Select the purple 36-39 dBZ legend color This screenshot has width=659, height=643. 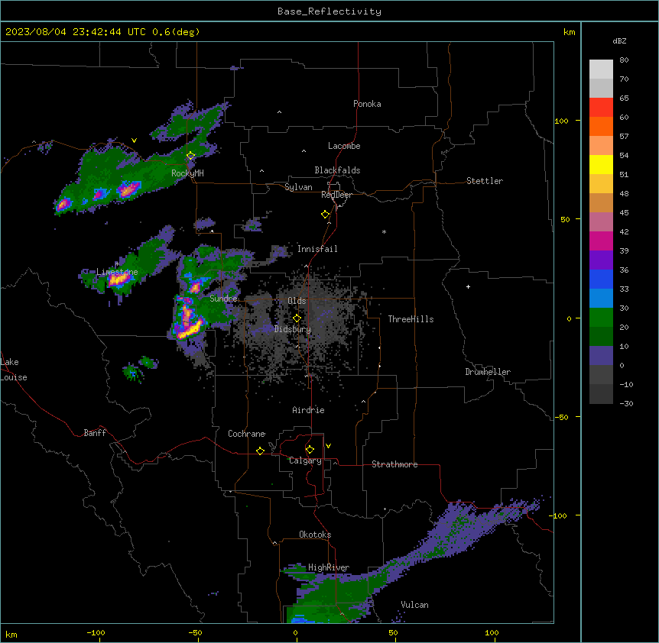[x=601, y=260]
